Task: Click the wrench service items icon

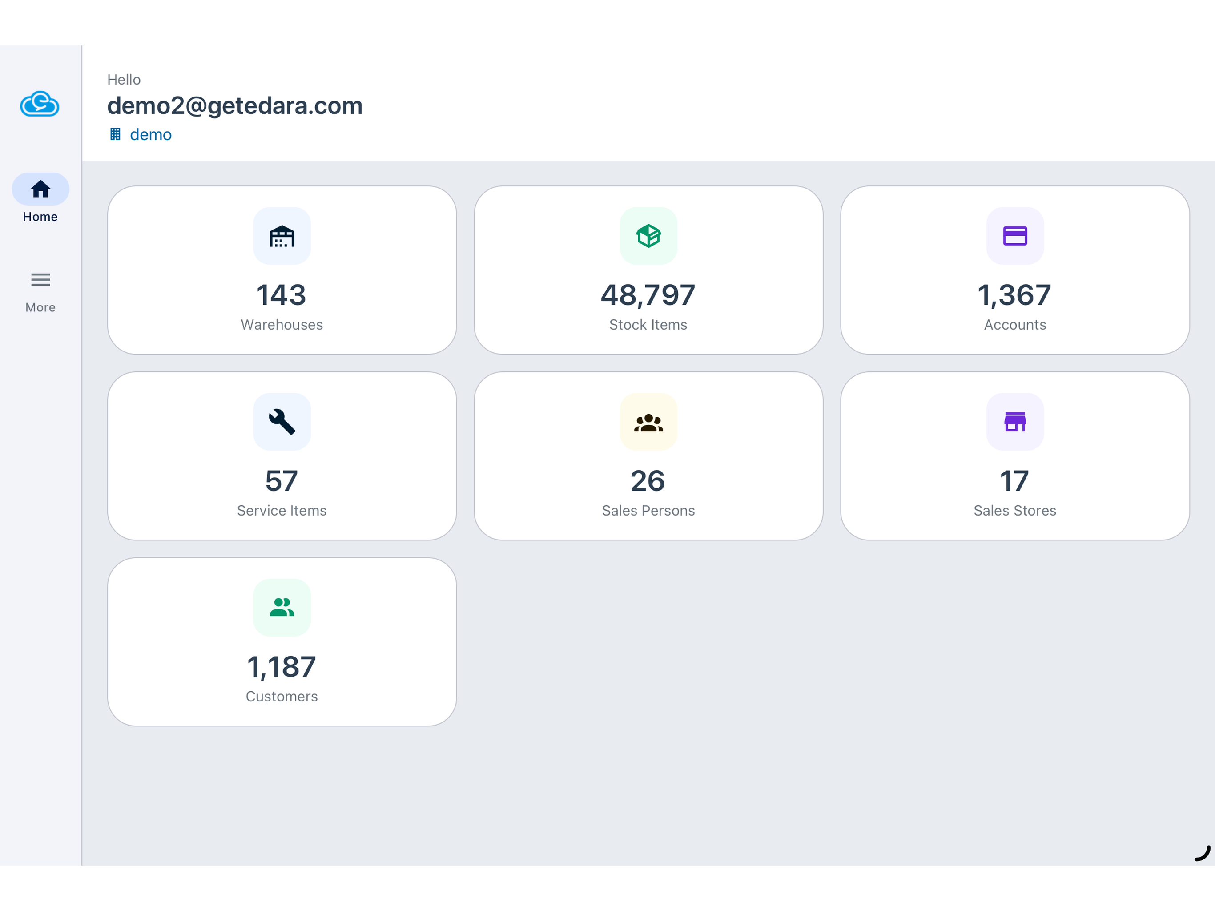Action: 282,422
